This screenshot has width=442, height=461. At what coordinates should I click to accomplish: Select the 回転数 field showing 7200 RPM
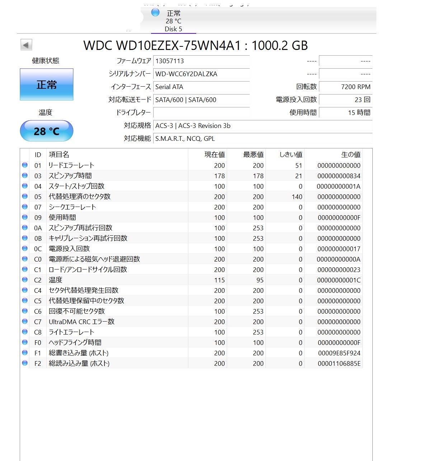(x=345, y=87)
